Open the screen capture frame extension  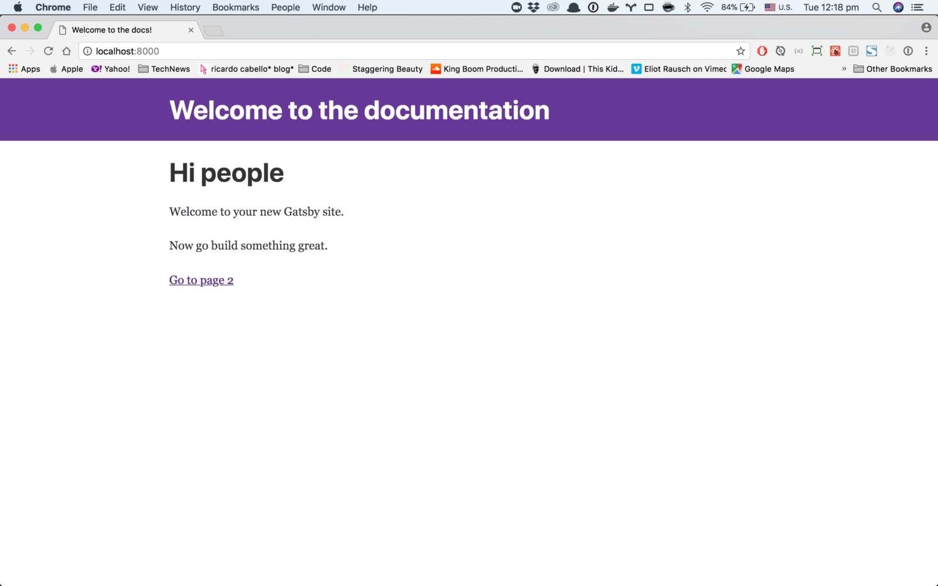coord(817,51)
